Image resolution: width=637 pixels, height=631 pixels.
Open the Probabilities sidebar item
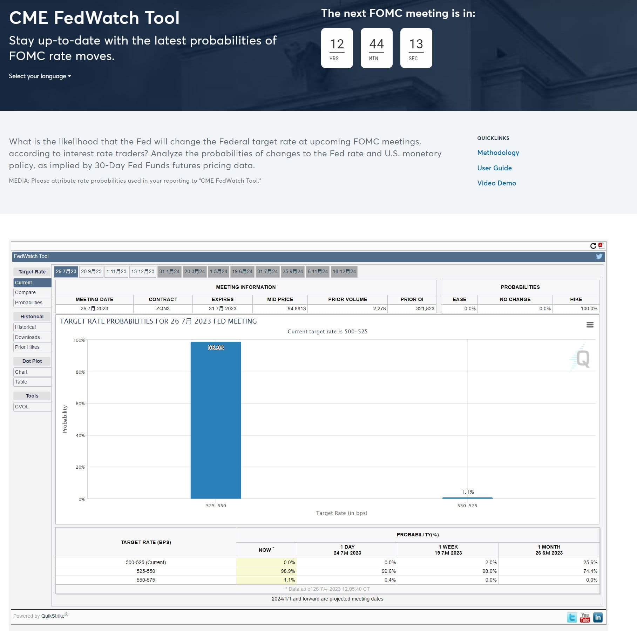(32, 303)
